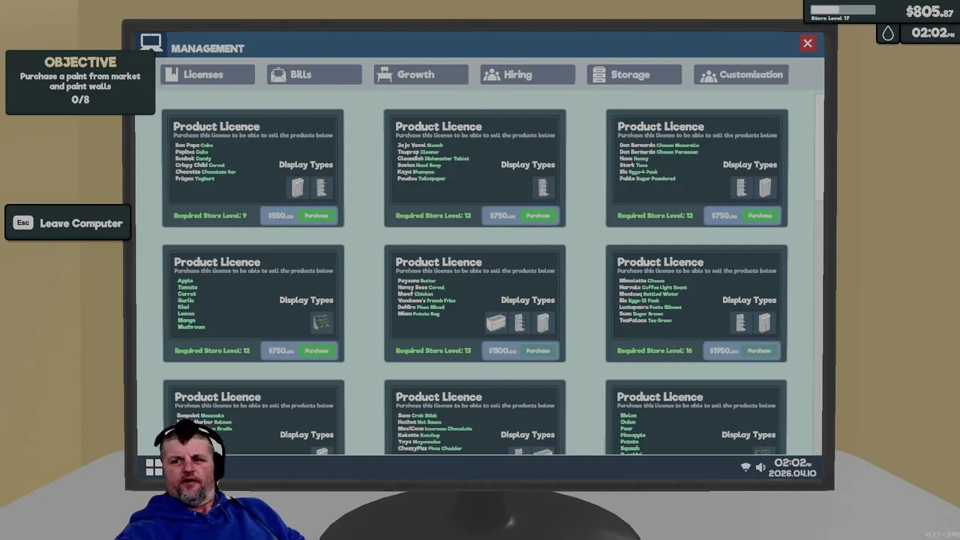Click the "Vandame's French Fries" product line
This screenshot has width=960, height=540.
(x=426, y=300)
